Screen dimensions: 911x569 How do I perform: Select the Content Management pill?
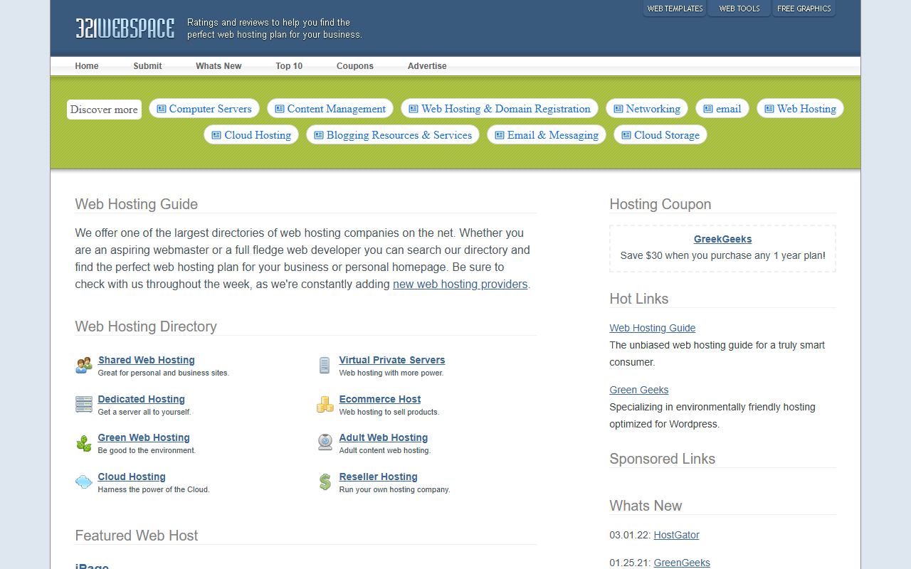(x=330, y=109)
